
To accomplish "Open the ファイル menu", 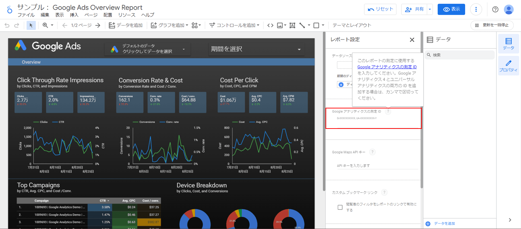I will click(26, 15).
